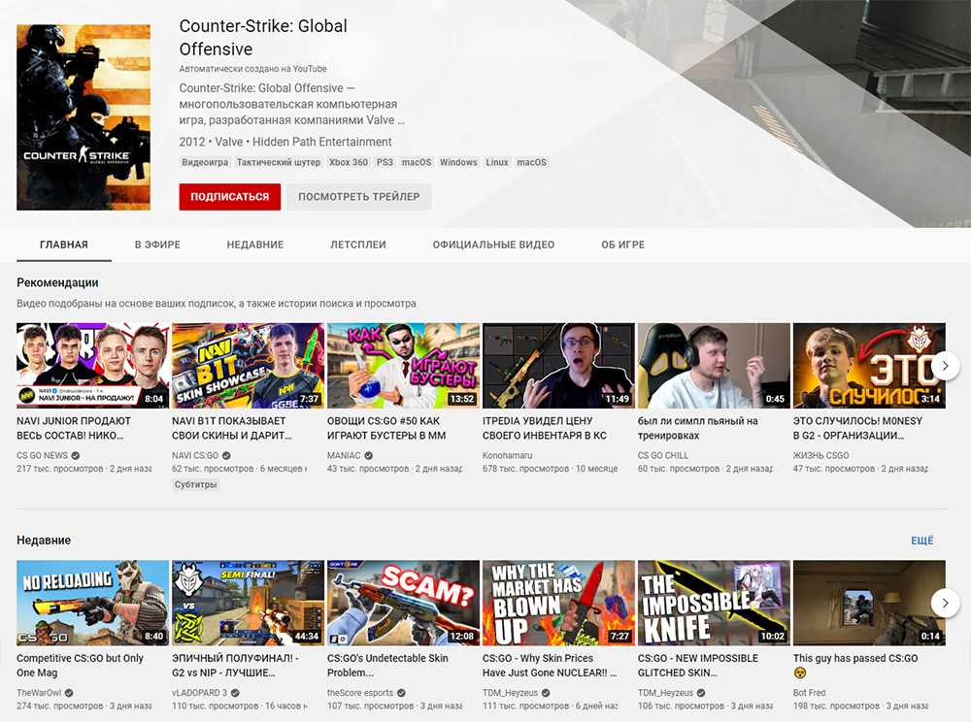The image size is (971, 722).
Task: Select the Xbox 360 platform tag
Action: tap(349, 163)
